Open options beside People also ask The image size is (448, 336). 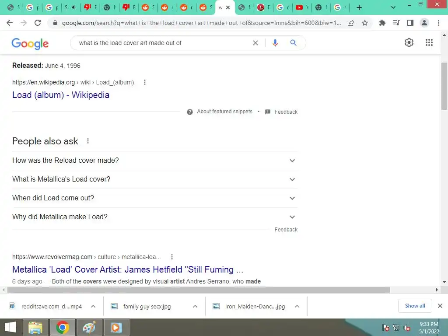88,141
